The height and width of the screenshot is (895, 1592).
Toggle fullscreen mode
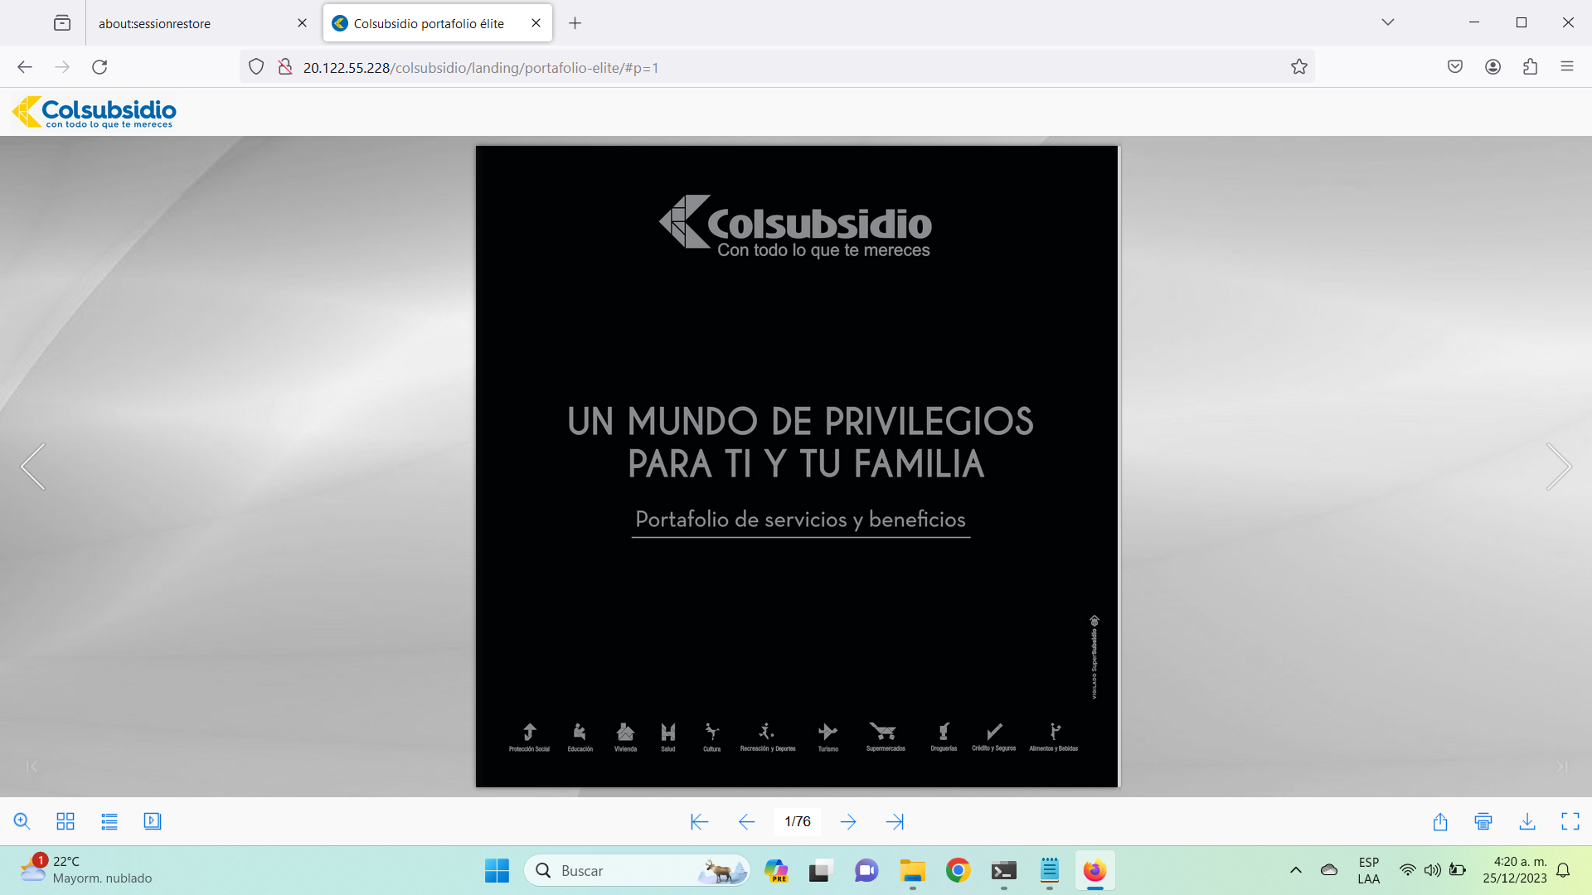[1570, 821]
